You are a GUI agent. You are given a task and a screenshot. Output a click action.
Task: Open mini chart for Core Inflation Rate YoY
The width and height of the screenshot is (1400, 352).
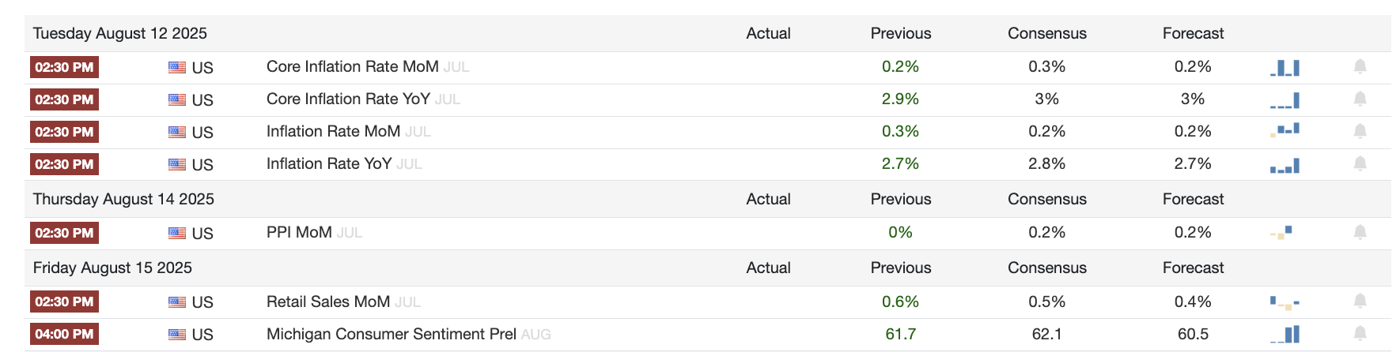click(1285, 100)
